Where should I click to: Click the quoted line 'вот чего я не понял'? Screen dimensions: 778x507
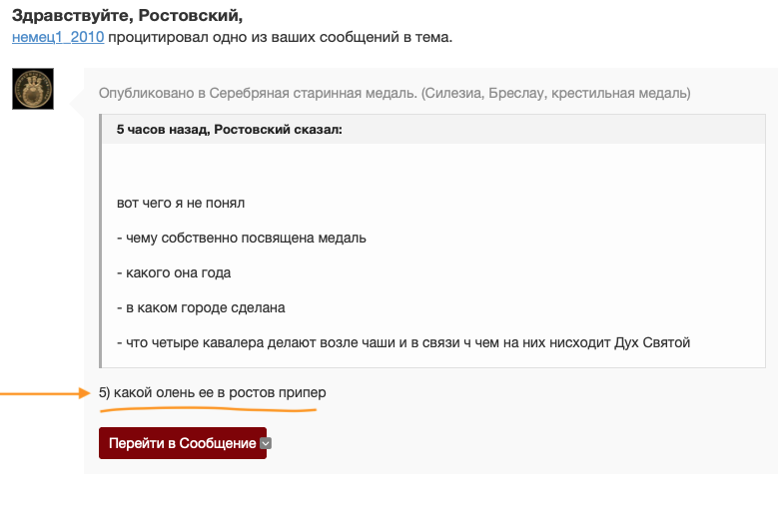click(181, 204)
